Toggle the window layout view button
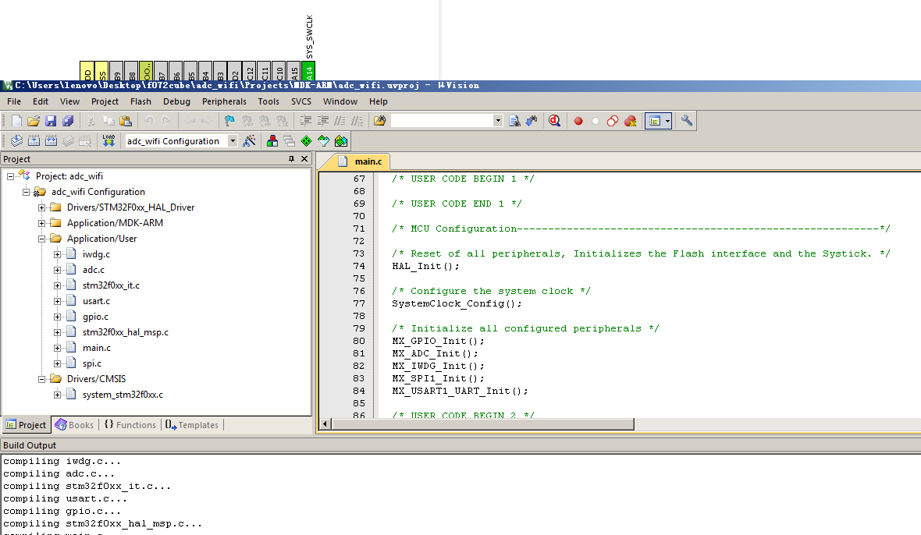 [654, 121]
